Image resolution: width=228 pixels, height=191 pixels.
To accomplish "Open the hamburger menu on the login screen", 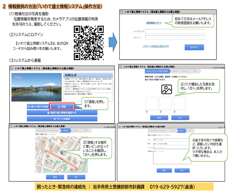I will [x=122, y=12].
